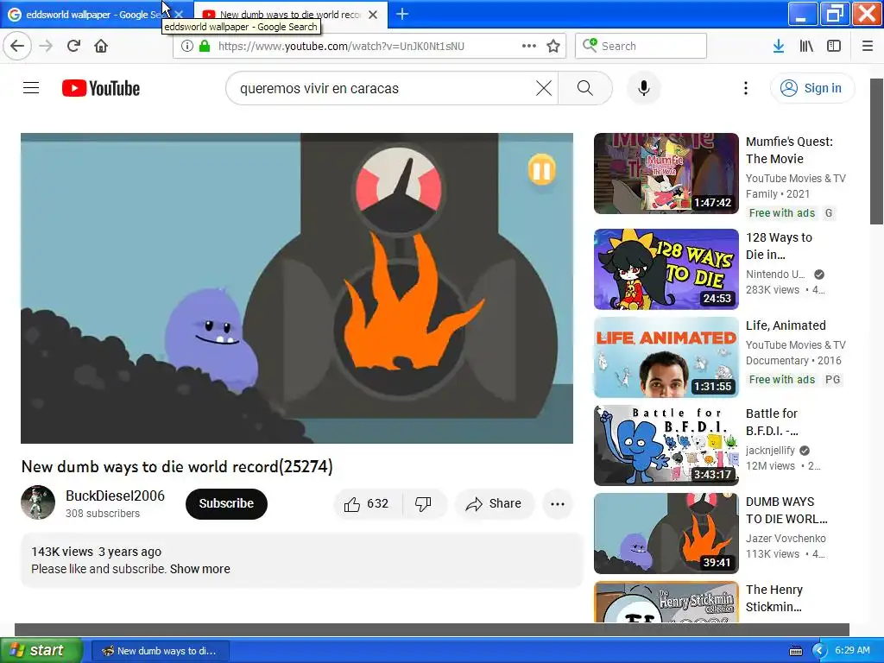Share this video
The width and height of the screenshot is (884, 663).
(x=494, y=503)
